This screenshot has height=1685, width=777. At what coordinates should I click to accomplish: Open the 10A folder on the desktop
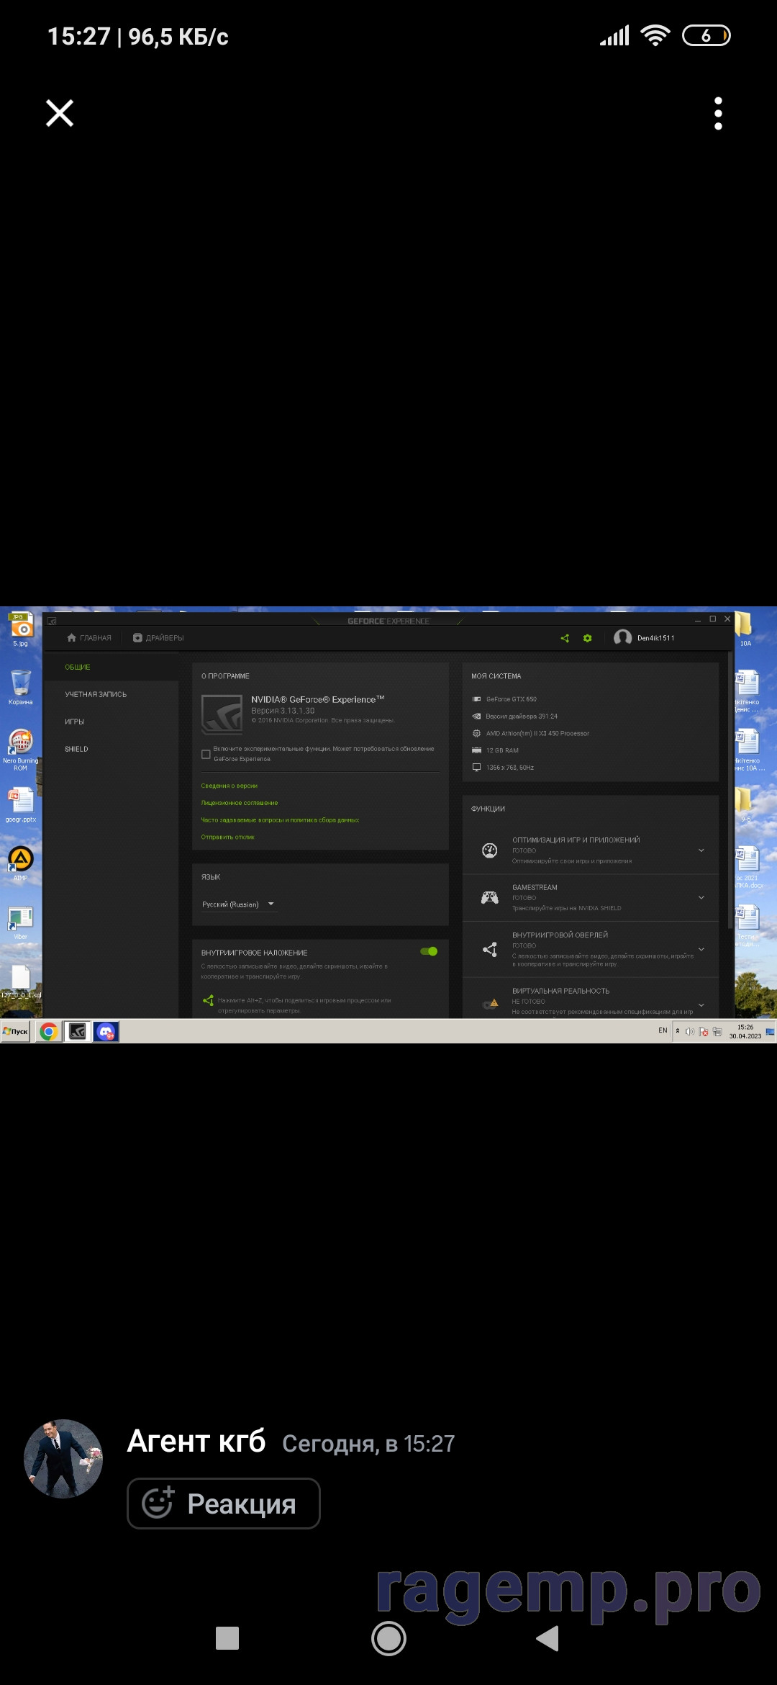745,629
